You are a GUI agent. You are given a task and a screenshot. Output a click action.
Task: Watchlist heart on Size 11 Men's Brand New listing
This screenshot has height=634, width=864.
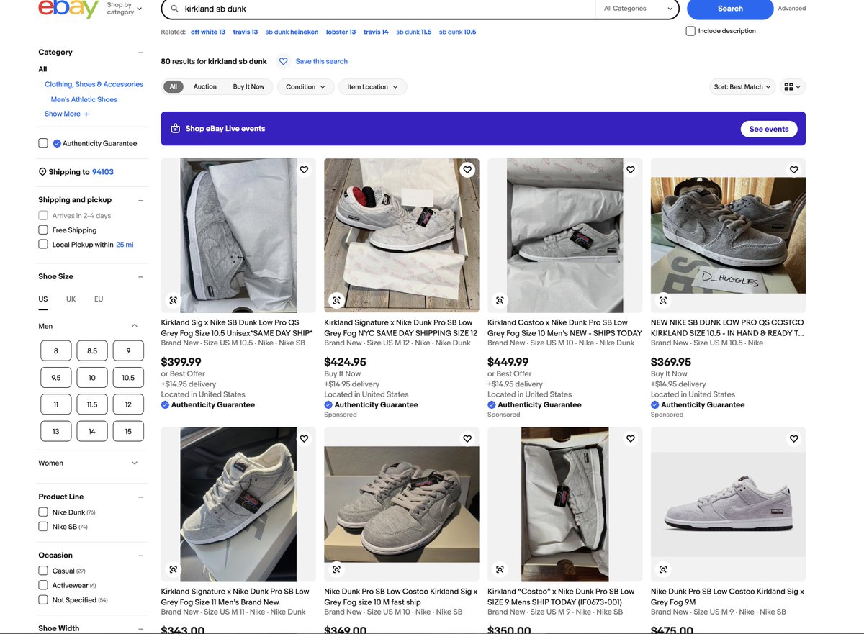304,438
